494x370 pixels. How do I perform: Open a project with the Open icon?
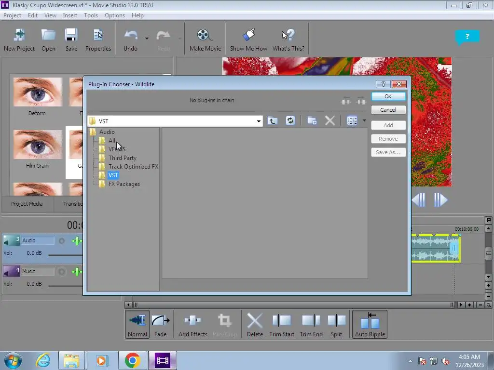point(48,40)
